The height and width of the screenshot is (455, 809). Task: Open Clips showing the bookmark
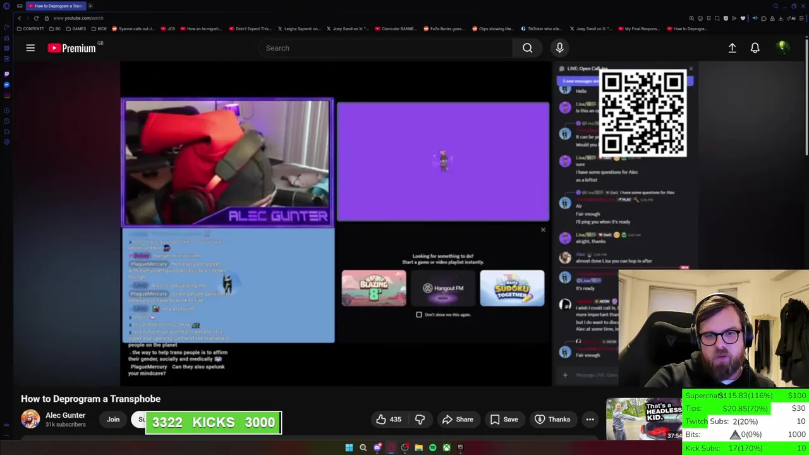coord(493,28)
